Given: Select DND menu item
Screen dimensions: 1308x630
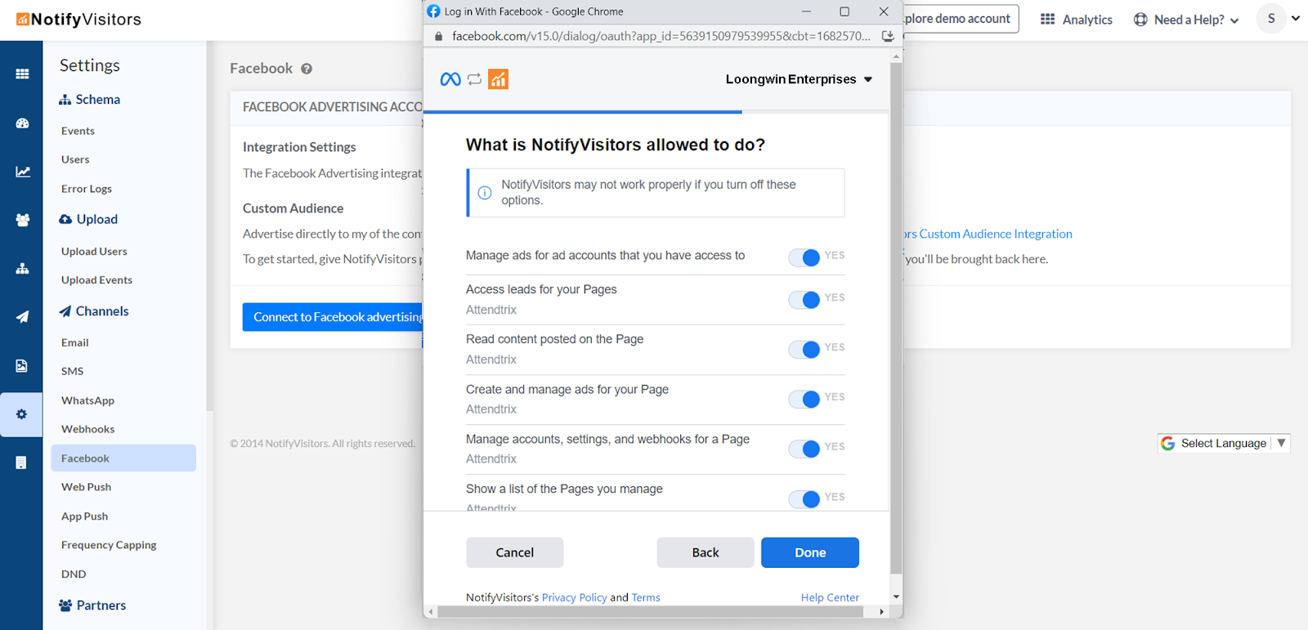Looking at the screenshot, I should (74, 574).
